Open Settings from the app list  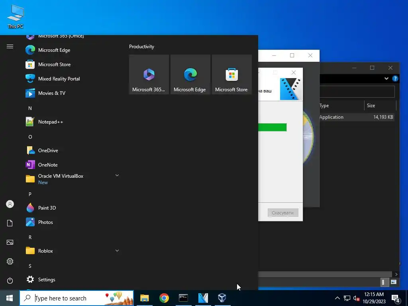47,279
